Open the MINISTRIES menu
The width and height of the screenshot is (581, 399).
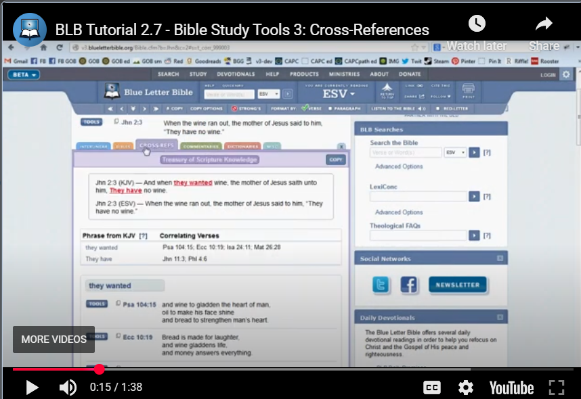tap(344, 74)
